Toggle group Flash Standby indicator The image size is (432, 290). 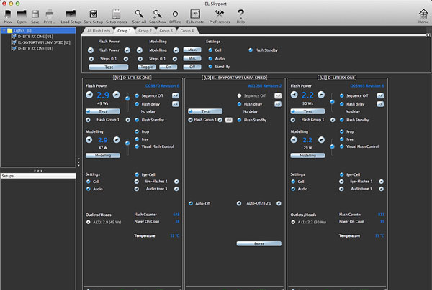point(251,50)
